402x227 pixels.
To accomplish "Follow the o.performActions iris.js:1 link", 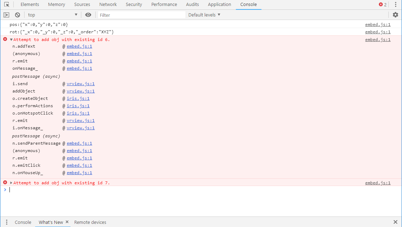I will (x=78, y=106).
